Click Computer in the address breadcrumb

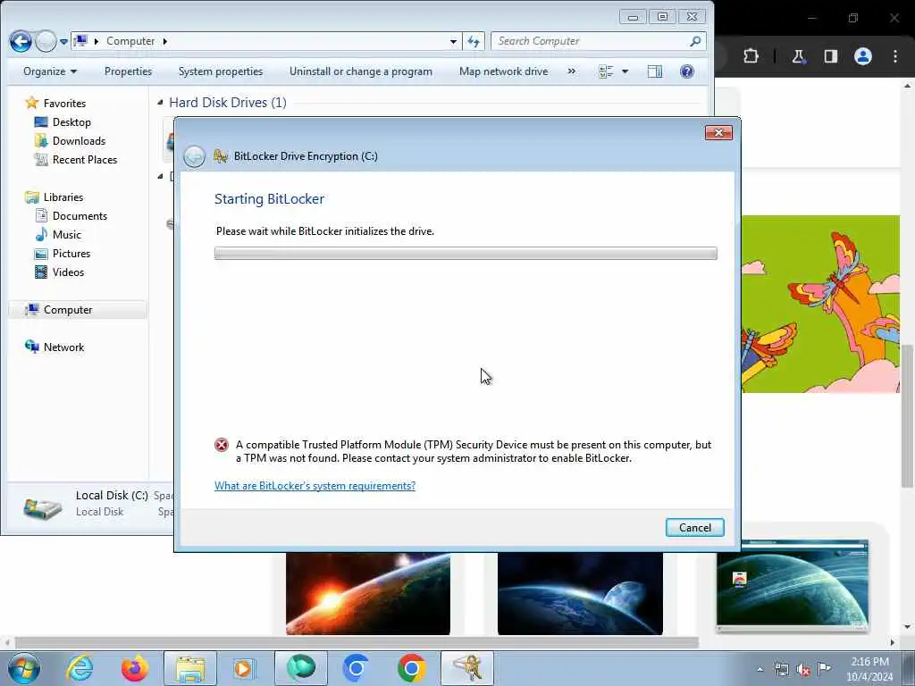click(130, 41)
